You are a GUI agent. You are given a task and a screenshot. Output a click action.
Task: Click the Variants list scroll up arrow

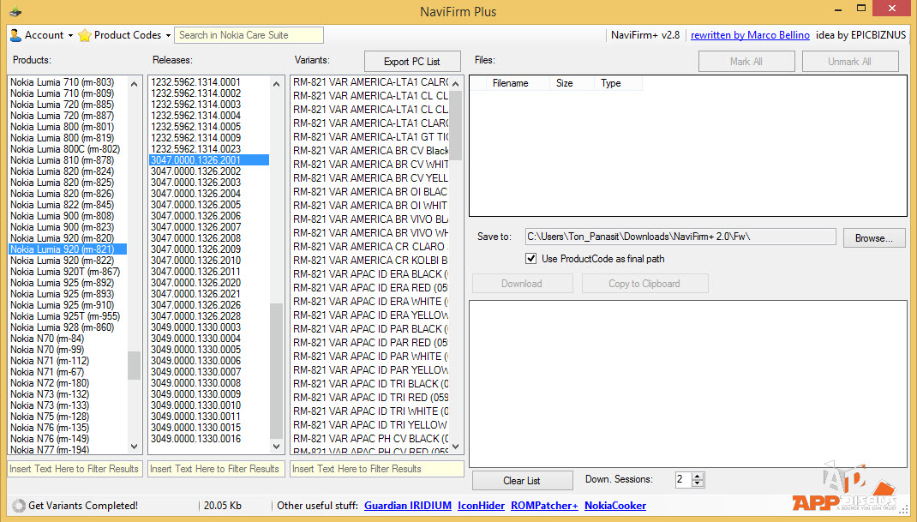point(456,84)
